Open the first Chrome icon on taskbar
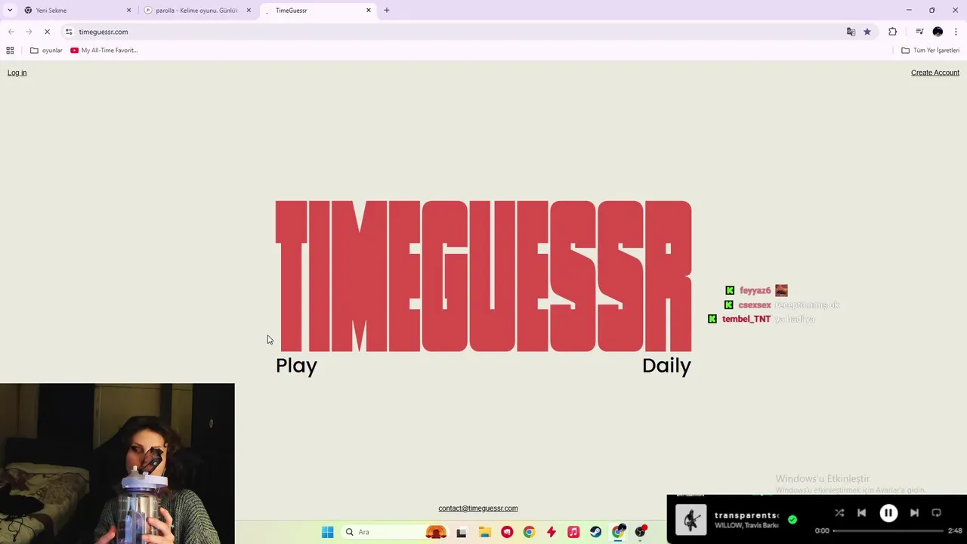 tap(529, 532)
